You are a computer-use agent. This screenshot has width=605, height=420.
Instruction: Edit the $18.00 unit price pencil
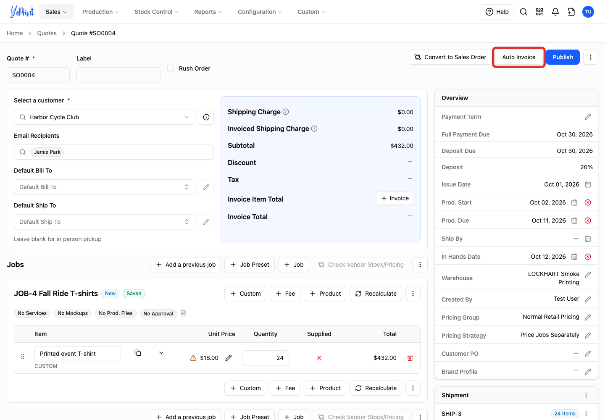pyautogui.click(x=229, y=358)
